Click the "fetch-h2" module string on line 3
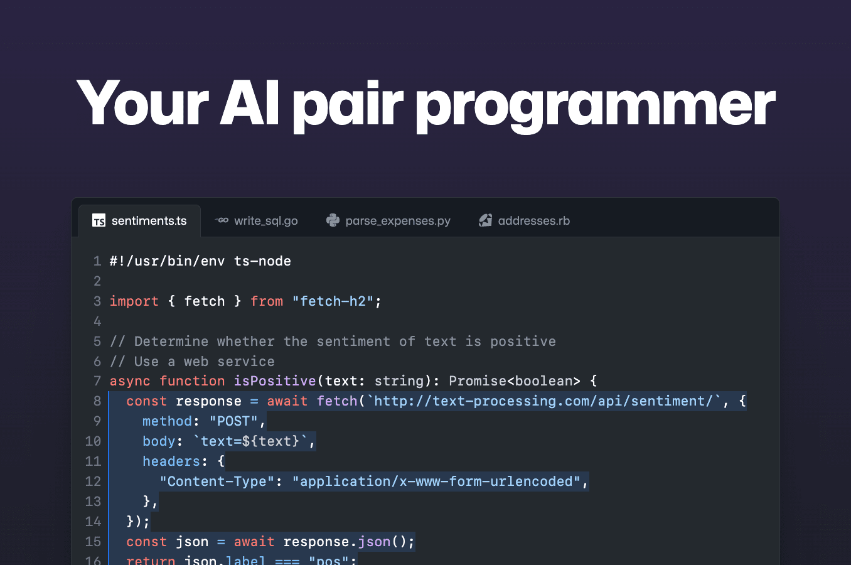Viewport: 851px width, 565px height. pyautogui.click(x=335, y=301)
